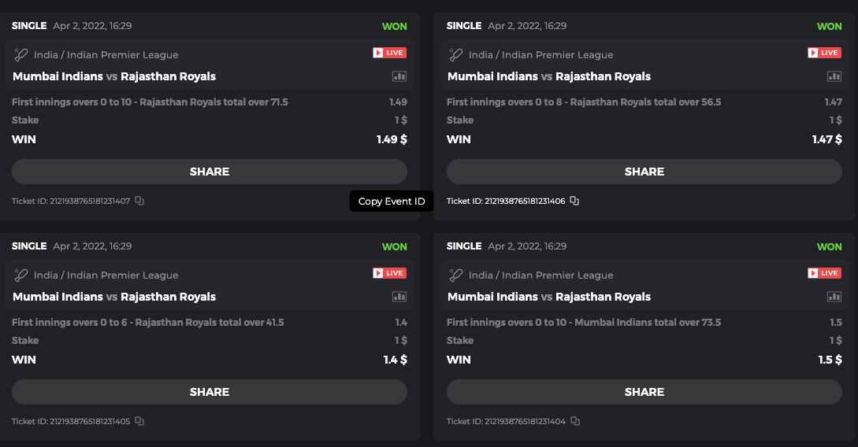Open match statistics icon on the over 56.5 bet
The height and width of the screenshot is (447, 858).
(x=834, y=76)
